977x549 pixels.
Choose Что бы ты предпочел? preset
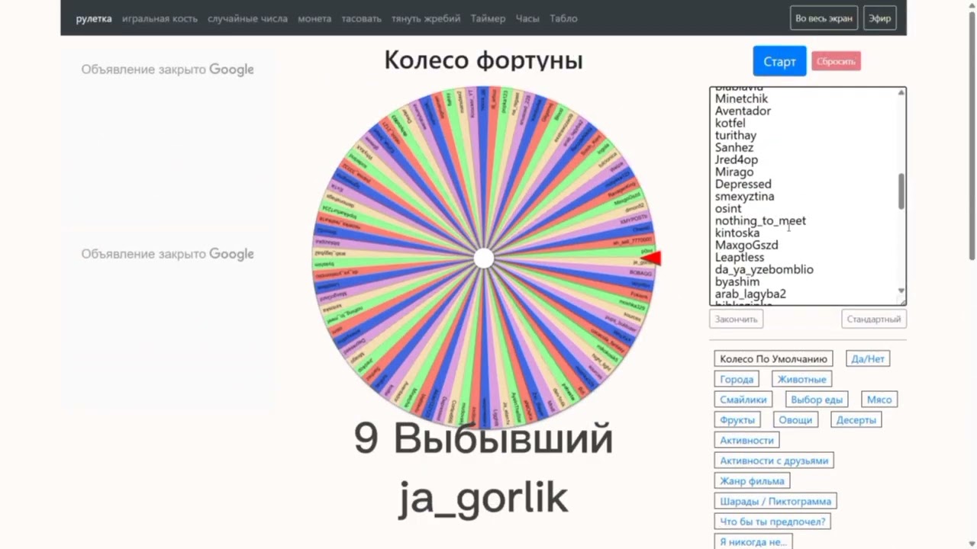[x=772, y=522]
